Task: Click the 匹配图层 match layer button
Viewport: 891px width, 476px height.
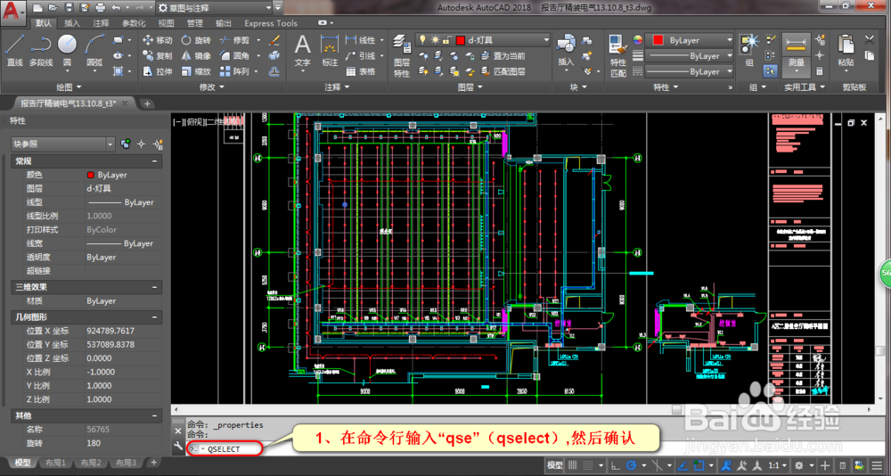Action: tap(503, 71)
